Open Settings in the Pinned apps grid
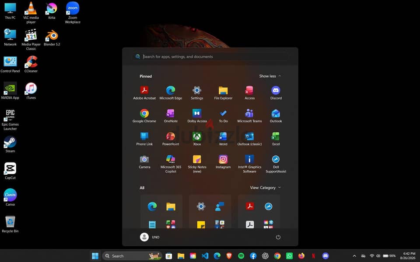 click(x=197, y=93)
